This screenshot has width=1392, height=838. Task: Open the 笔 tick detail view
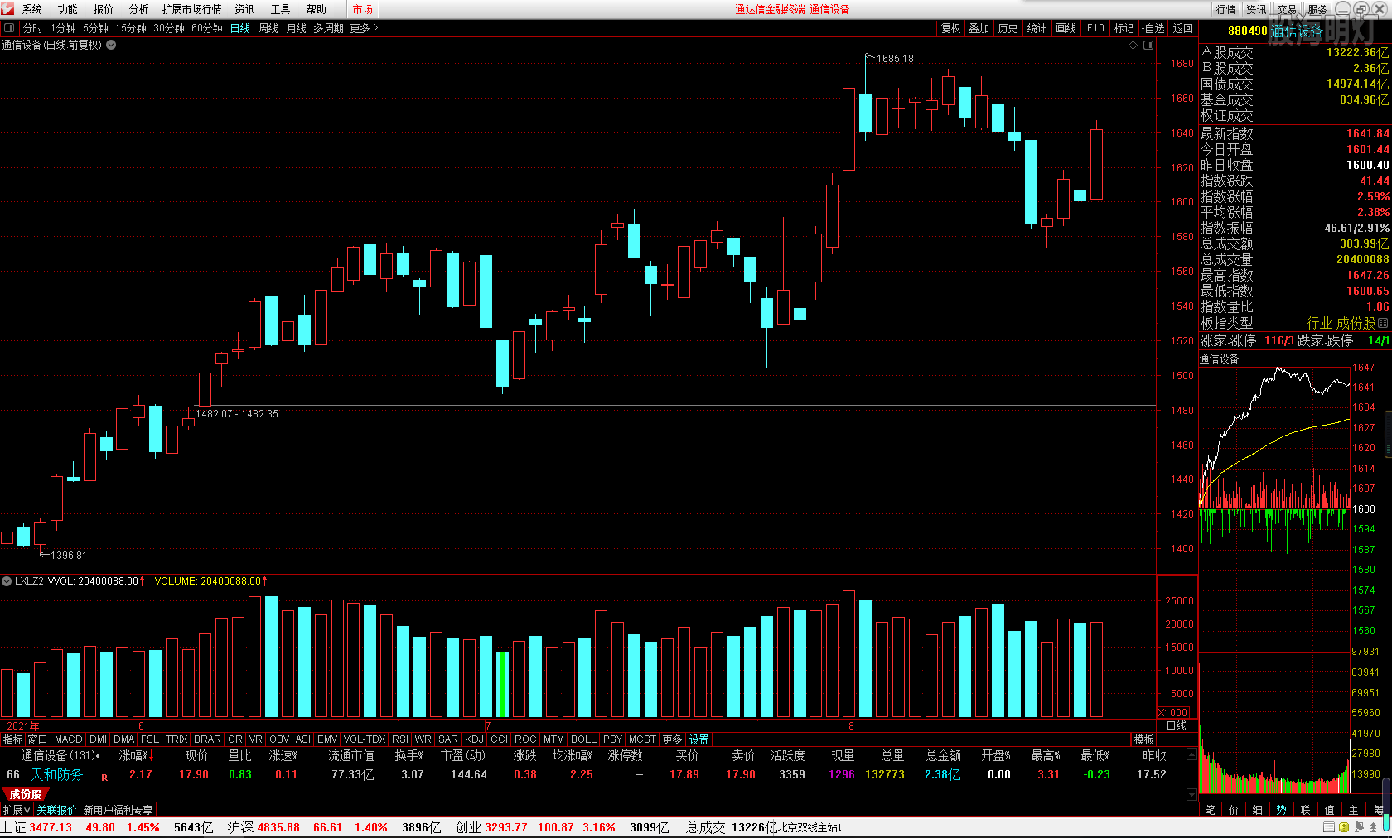[1211, 810]
